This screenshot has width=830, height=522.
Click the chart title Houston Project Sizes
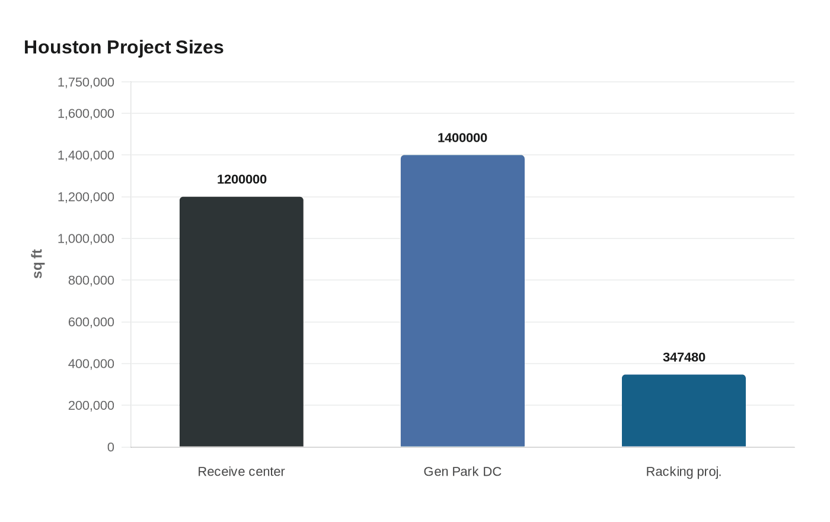pyautogui.click(x=123, y=47)
